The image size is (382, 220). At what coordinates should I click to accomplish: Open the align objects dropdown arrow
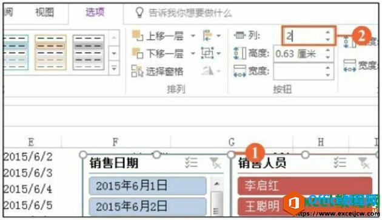pos(218,36)
